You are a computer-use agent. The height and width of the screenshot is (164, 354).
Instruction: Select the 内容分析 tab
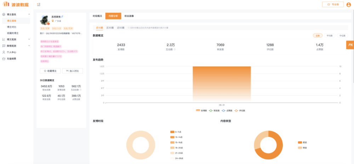click(113, 16)
